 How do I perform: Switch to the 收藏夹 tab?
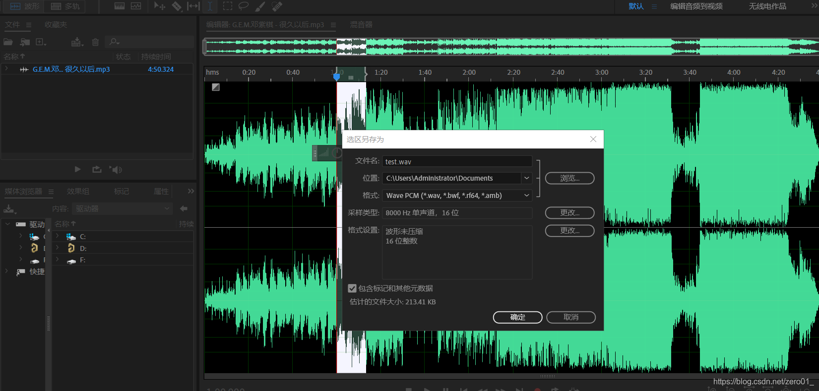pyautogui.click(x=56, y=25)
